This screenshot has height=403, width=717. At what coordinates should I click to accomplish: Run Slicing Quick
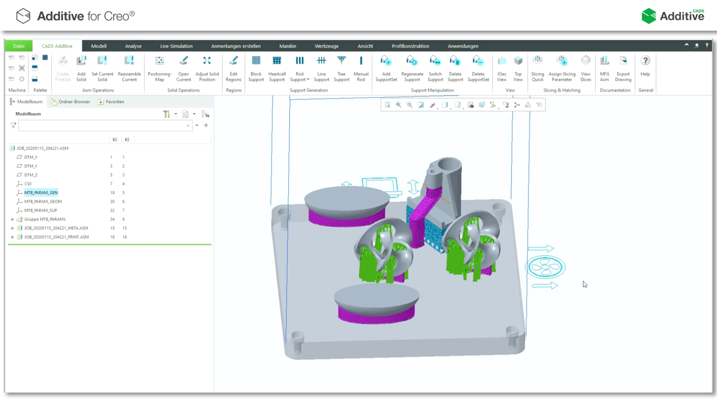tap(537, 69)
